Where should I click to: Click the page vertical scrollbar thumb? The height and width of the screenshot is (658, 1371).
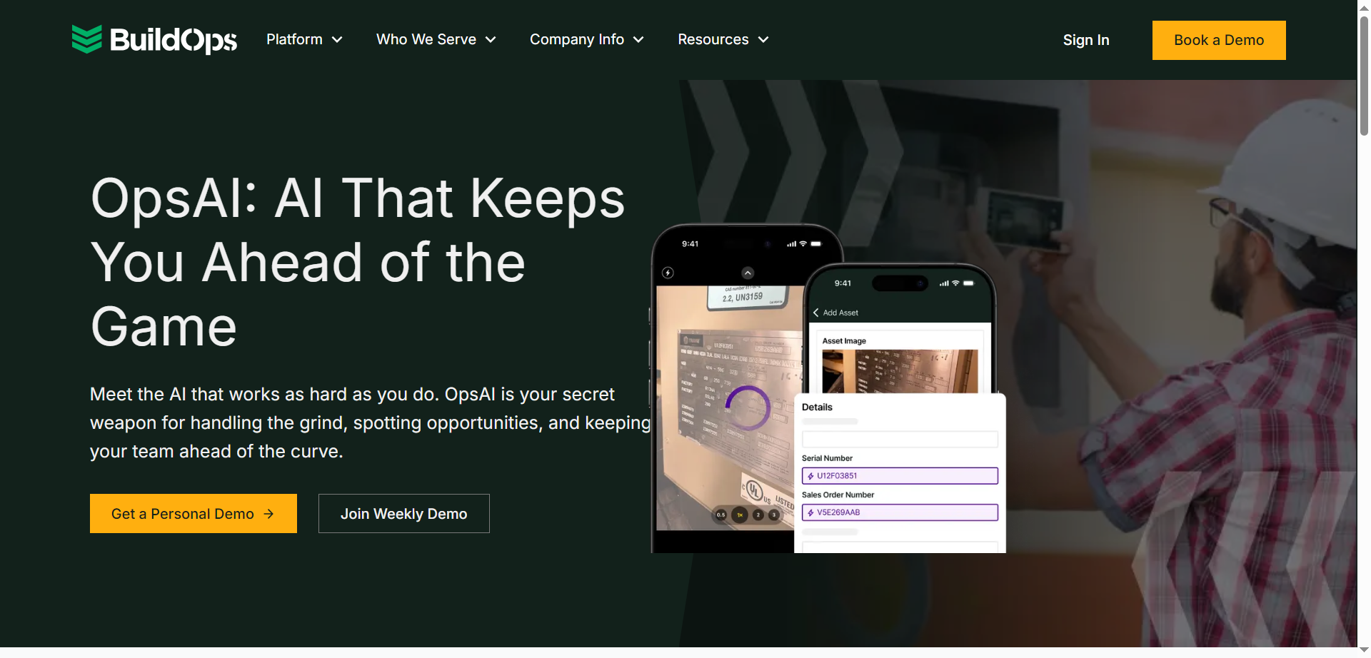coord(1364,75)
